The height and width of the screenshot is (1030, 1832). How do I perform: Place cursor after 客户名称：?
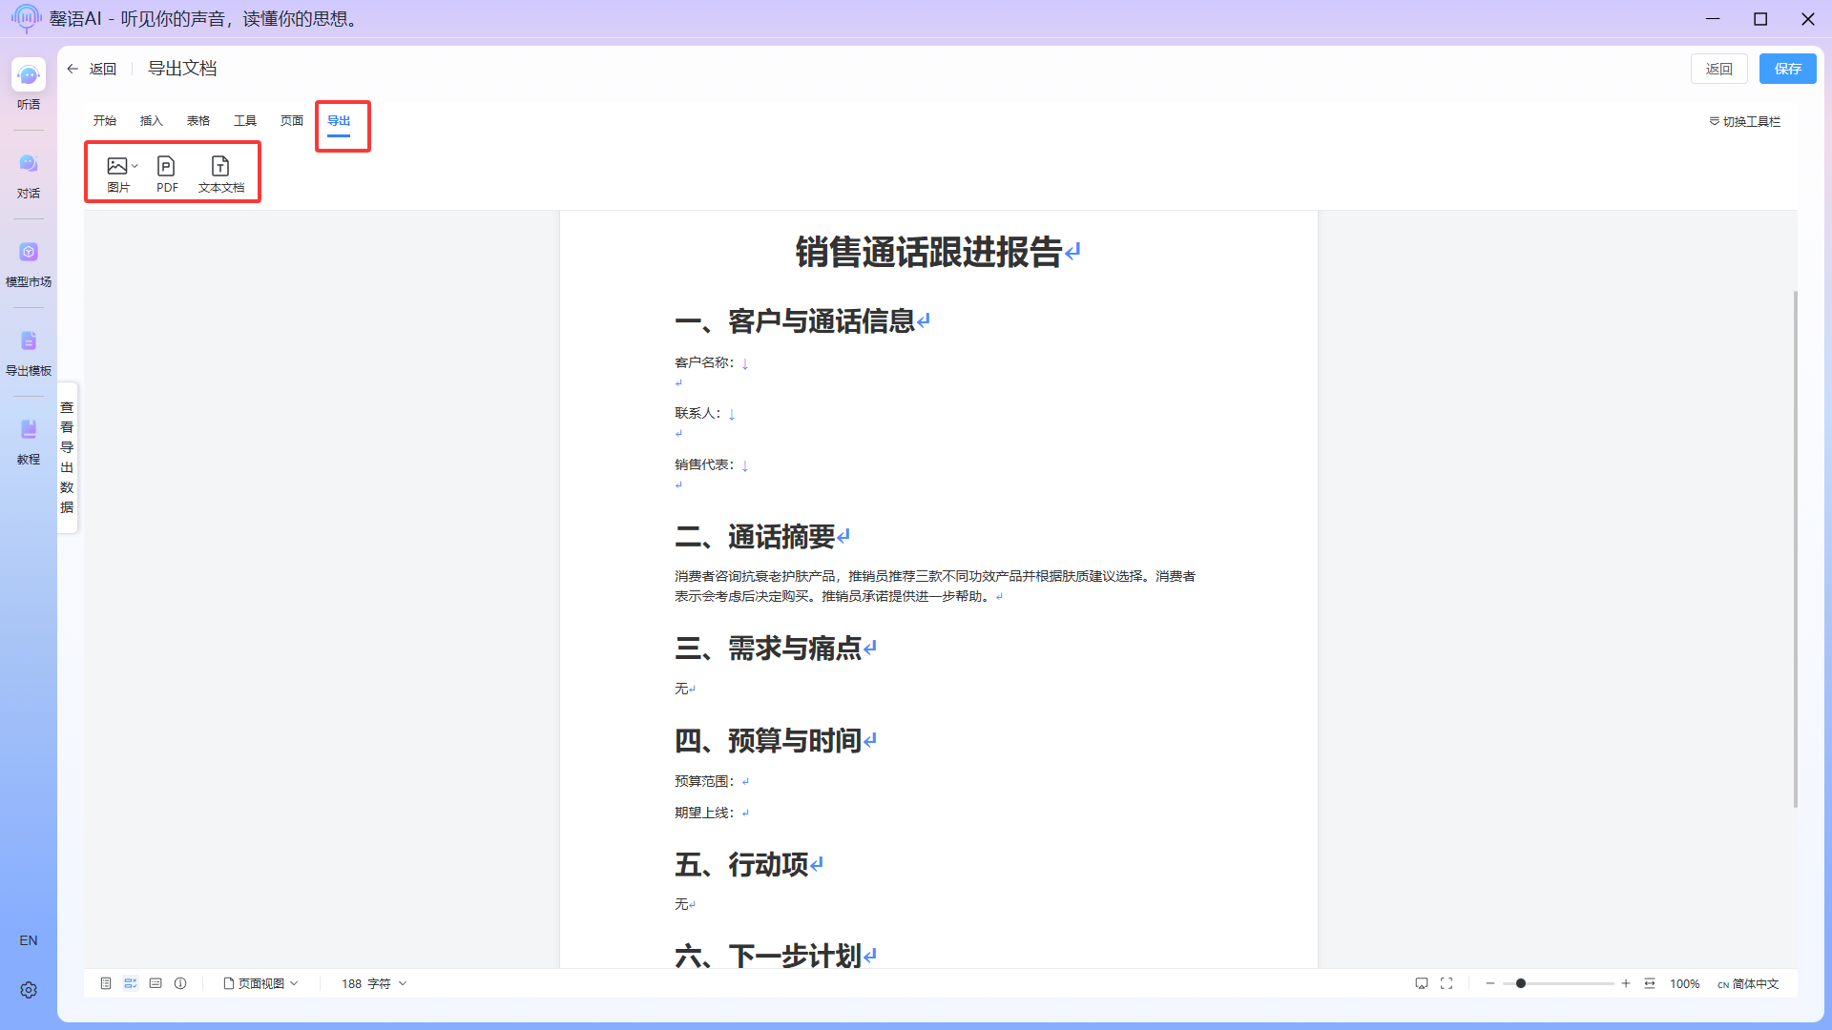click(x=740, y=362)
